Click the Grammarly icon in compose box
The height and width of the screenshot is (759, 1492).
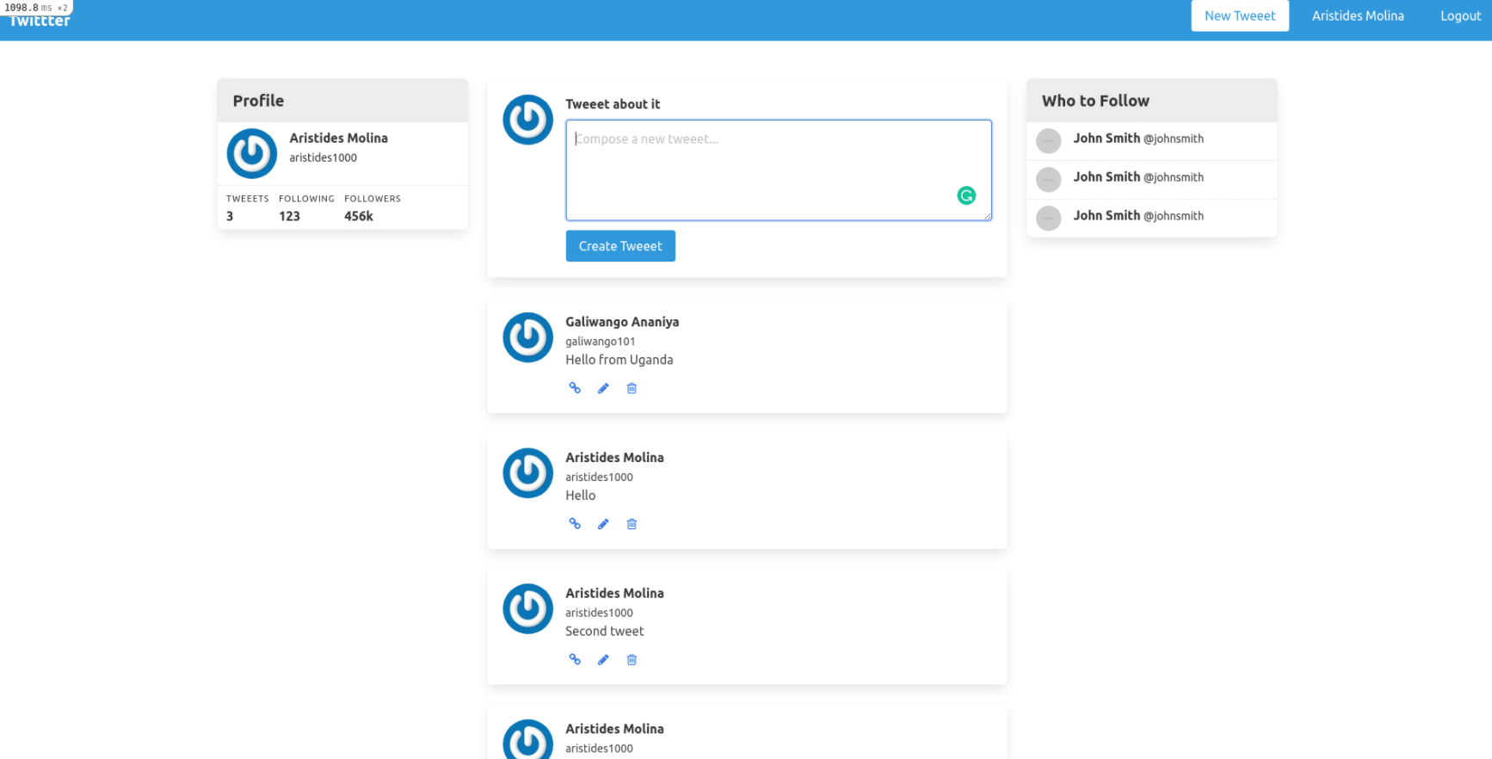[966, 196]
